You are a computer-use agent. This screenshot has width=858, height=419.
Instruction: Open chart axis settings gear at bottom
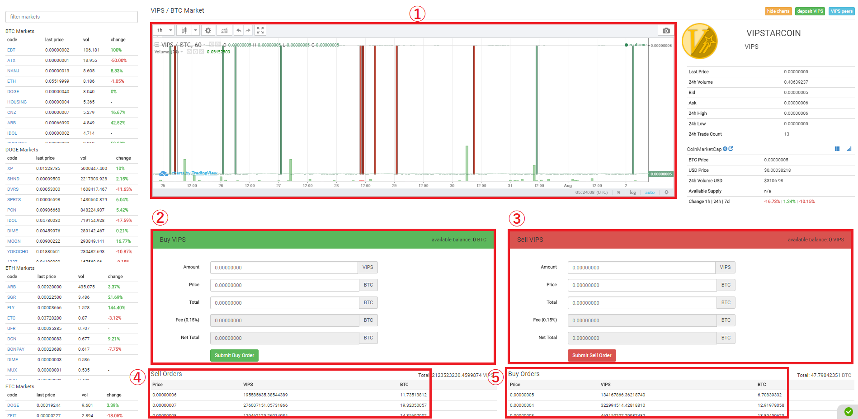point(666,192)
